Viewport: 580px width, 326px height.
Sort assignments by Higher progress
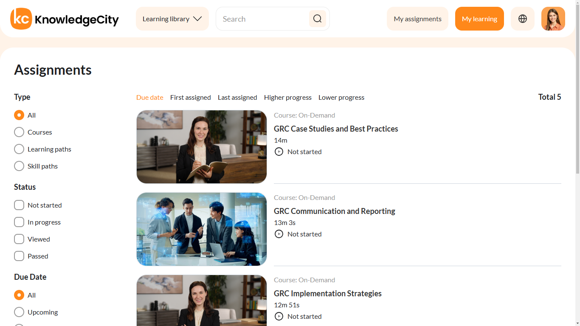click(x=287, y=97)
